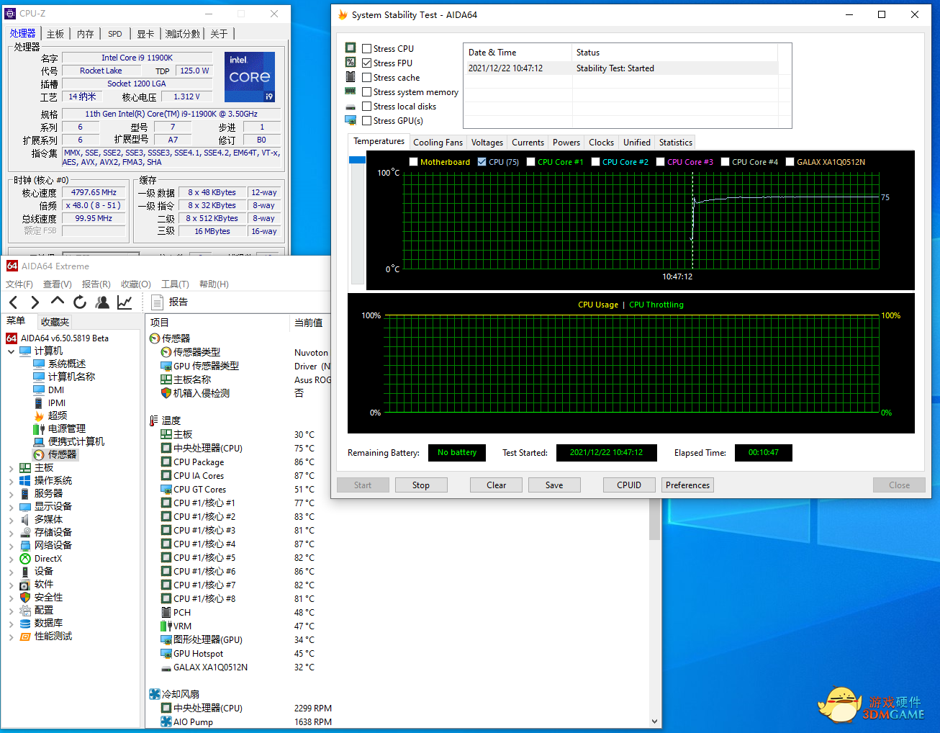
Task: Select the 便携式计算机 icon in the tree
Action: point(39,441)
